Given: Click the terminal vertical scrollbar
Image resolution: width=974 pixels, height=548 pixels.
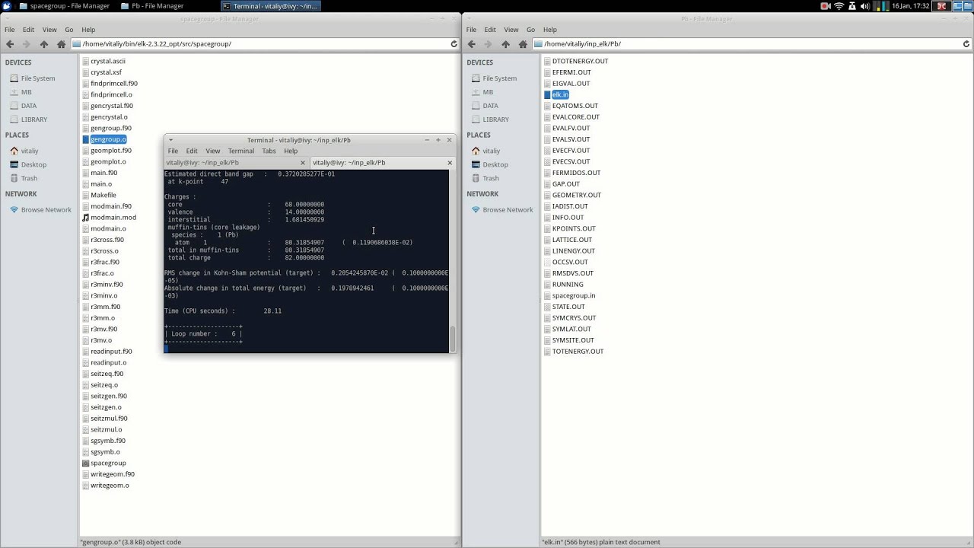Looking at the screenshot, I should (x=453, y=339).
